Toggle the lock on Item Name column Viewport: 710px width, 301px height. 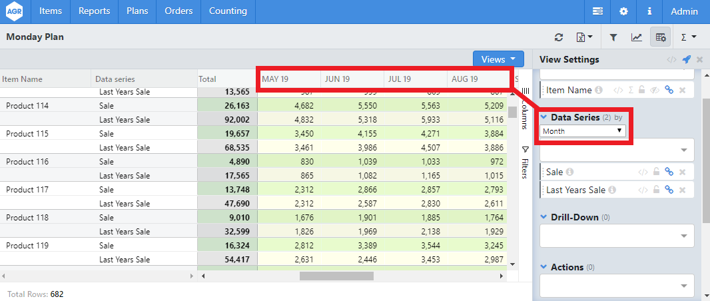tap(642, 90)
